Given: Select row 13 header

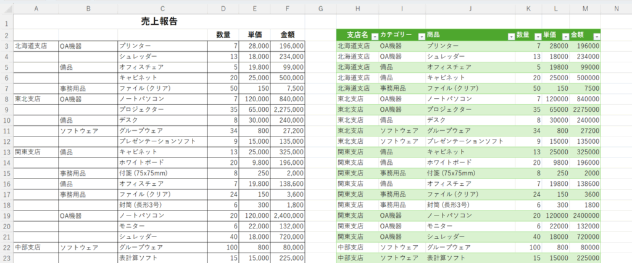Looking at the screenshot, I should click(x=6, y=151).
